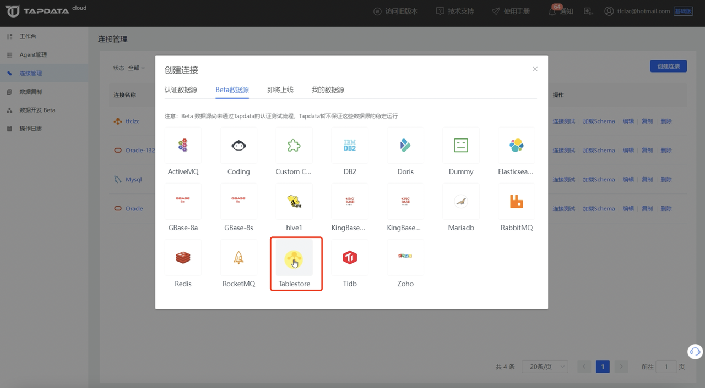Open 连接管理 in the sidebar
This screenshot has height=388, width=705.
(x=44, y=73)
